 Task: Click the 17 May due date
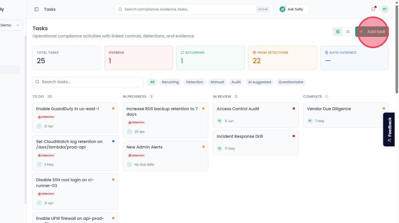(x=230, y=148)
